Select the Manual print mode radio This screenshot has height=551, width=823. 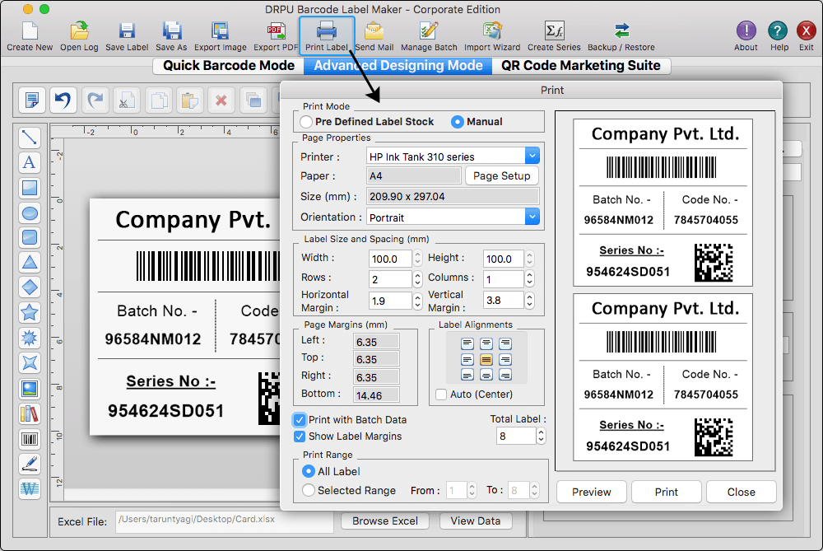tap(457, 122)
